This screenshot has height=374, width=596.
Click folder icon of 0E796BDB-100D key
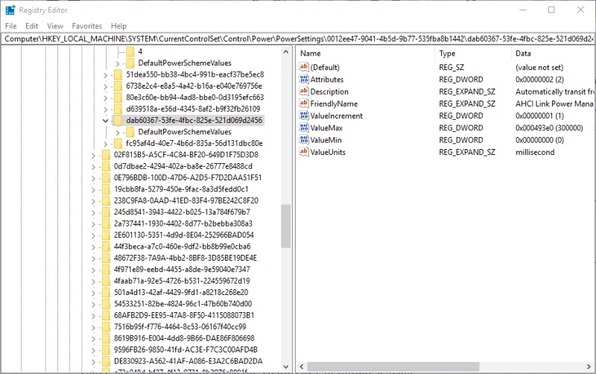[x=106, y=177]
